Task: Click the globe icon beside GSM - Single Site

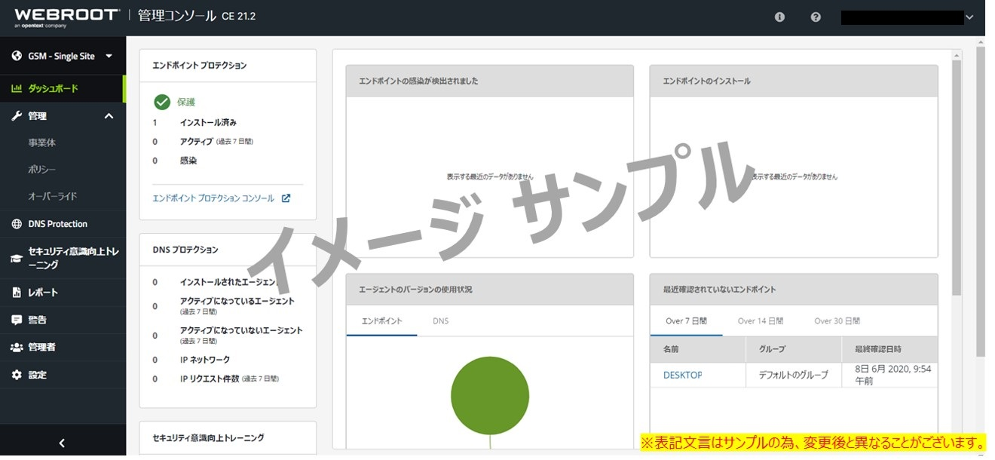Action: [x=17, y=57]
